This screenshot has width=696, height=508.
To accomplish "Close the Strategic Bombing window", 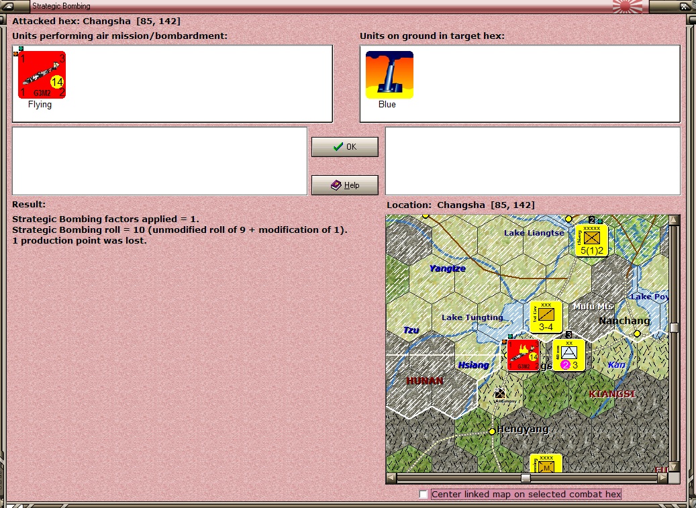I will click(683, 6).
